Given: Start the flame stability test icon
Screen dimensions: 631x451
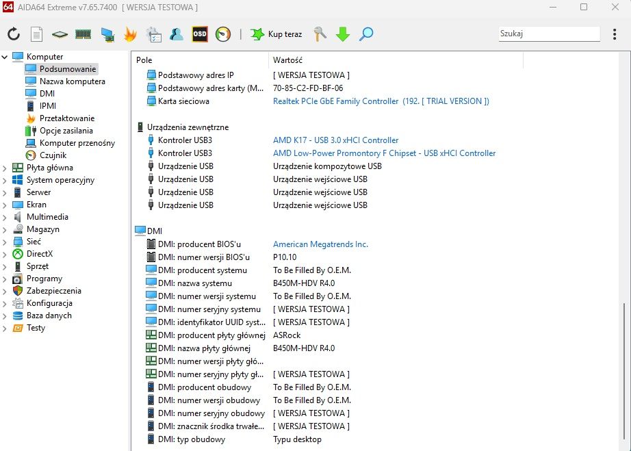Looking at the screenshot, I should click(130, 34).
